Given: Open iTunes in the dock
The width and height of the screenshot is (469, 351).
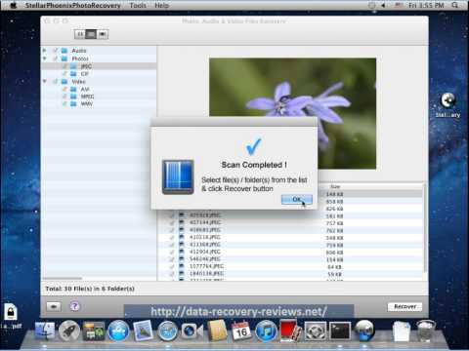Looking at the screenshot, I should tap(266, 331).
